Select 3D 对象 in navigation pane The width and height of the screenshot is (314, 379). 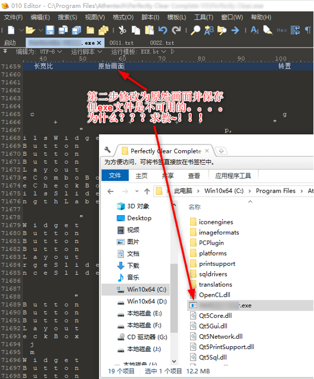click(x=133, y=206)
